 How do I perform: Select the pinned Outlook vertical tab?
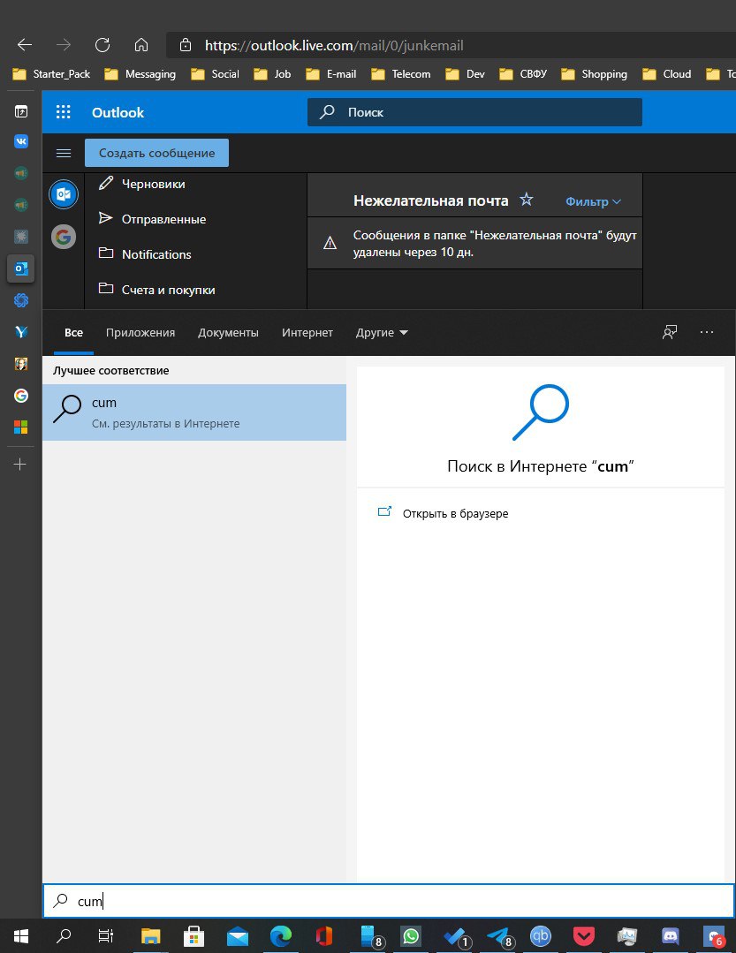tap(20, 269)
